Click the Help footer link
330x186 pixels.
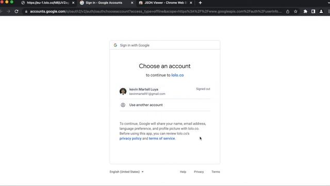pos(183,172)
